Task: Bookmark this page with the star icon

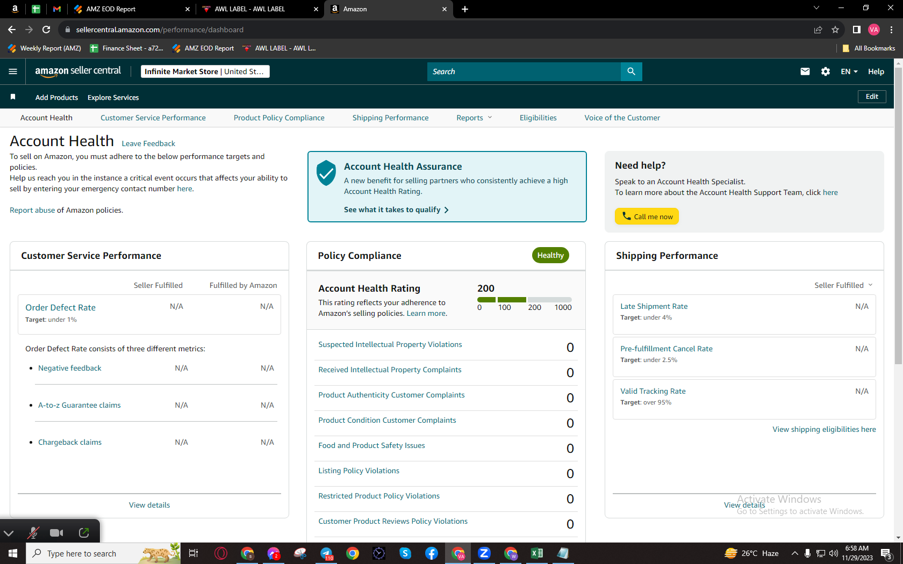Action: [835, 30]
